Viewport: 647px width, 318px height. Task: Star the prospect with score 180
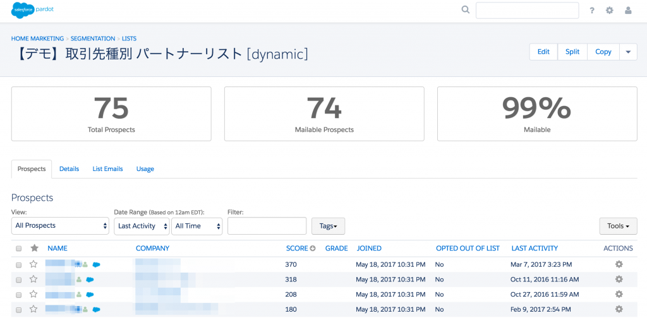(33, 309)
